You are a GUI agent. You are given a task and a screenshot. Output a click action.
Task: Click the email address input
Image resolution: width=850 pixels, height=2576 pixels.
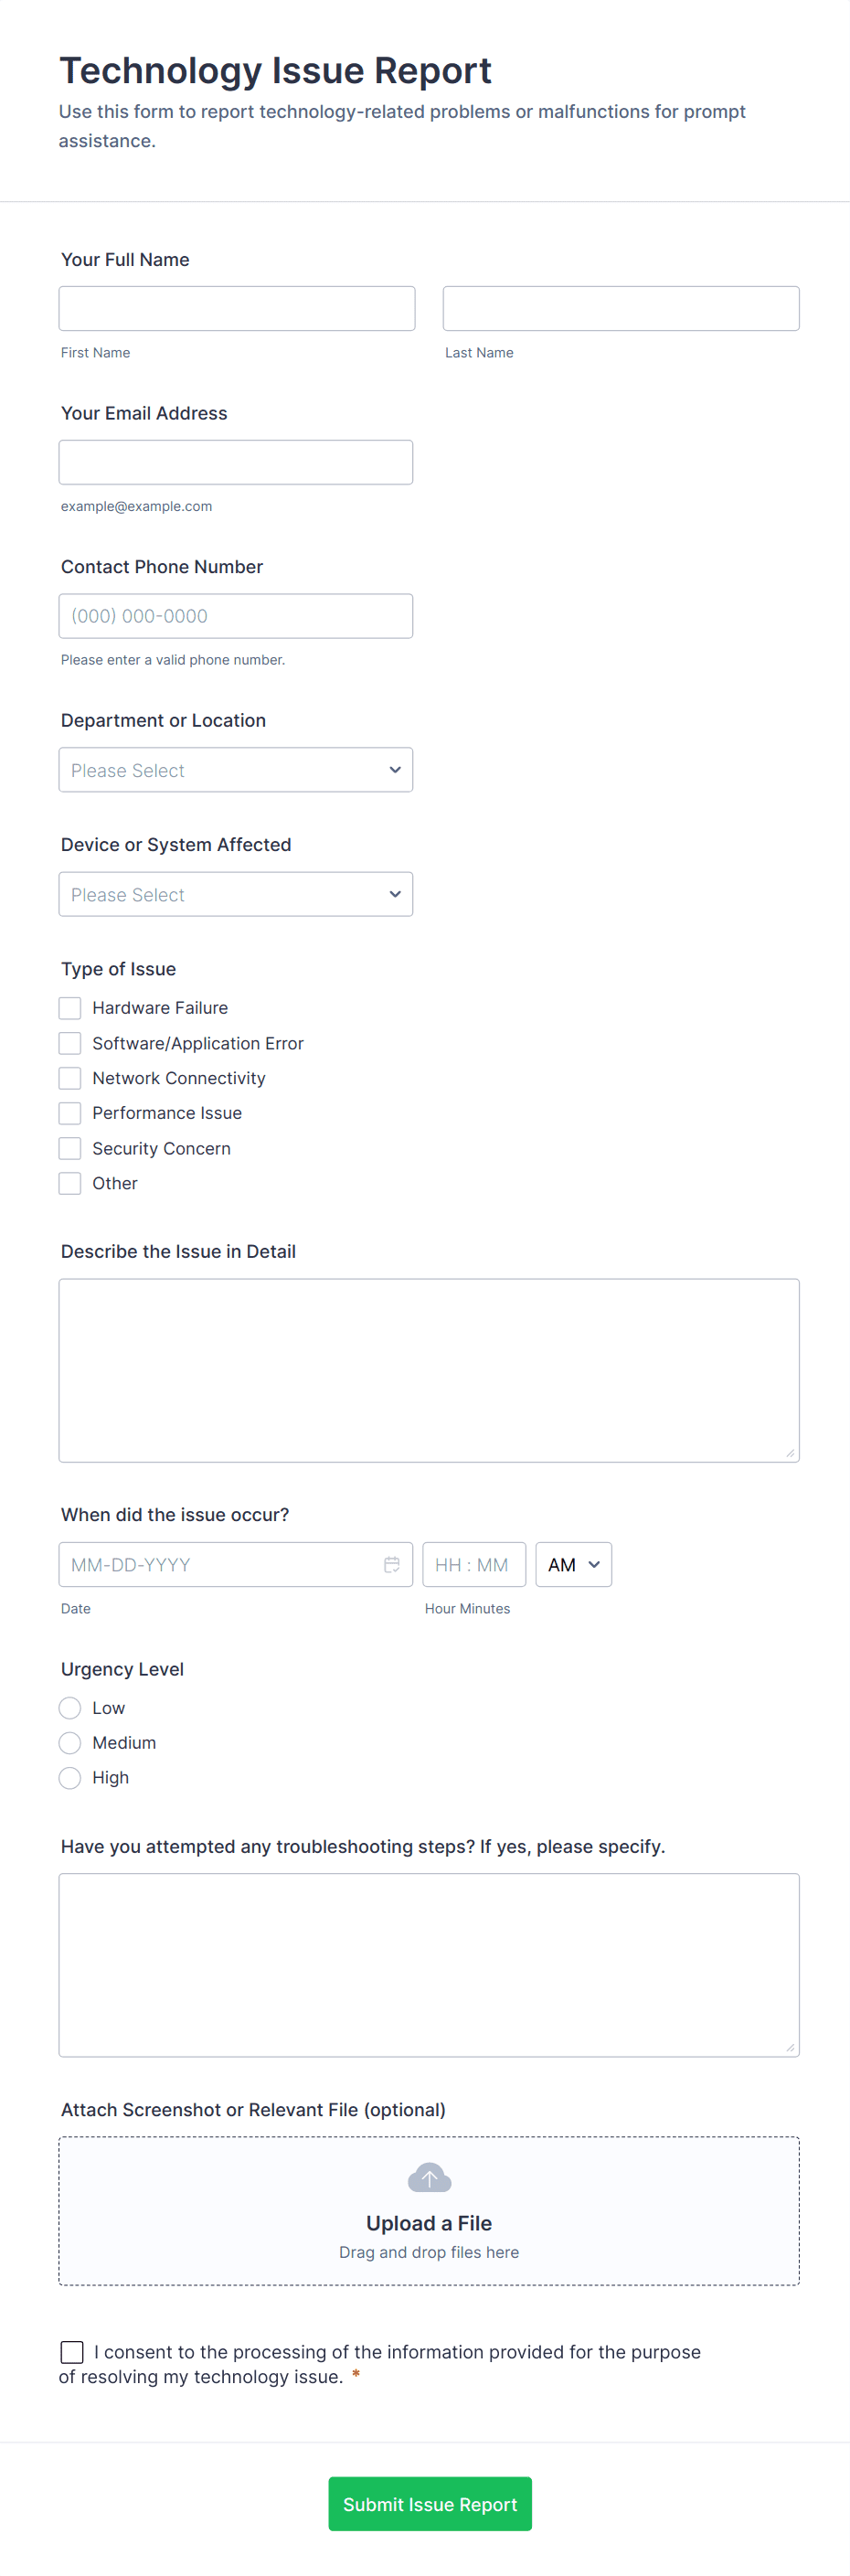point(236,462)
